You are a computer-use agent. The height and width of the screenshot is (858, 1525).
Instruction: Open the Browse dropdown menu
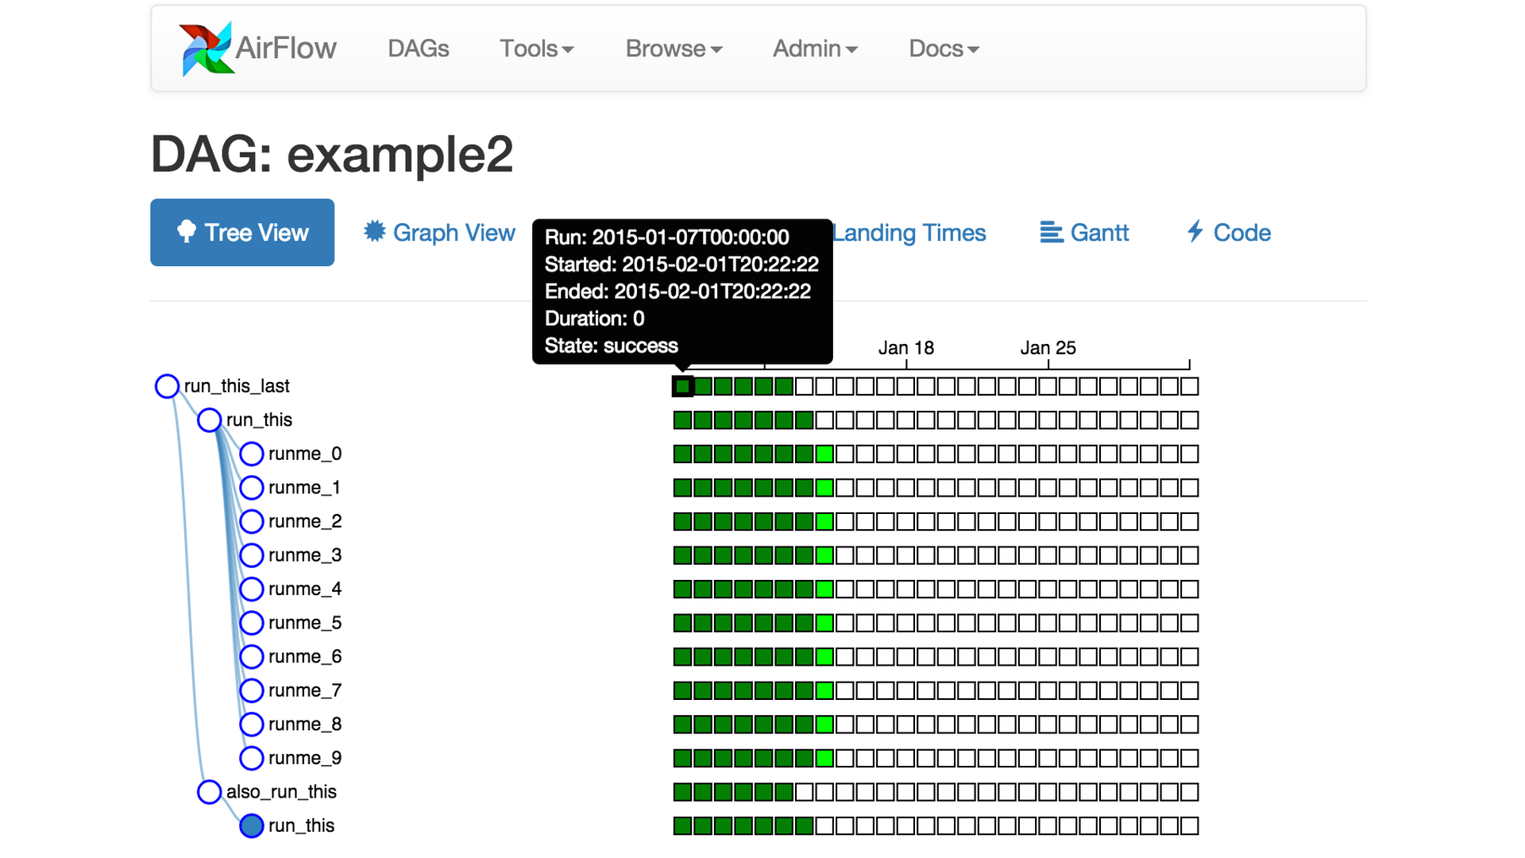[674, 48]
